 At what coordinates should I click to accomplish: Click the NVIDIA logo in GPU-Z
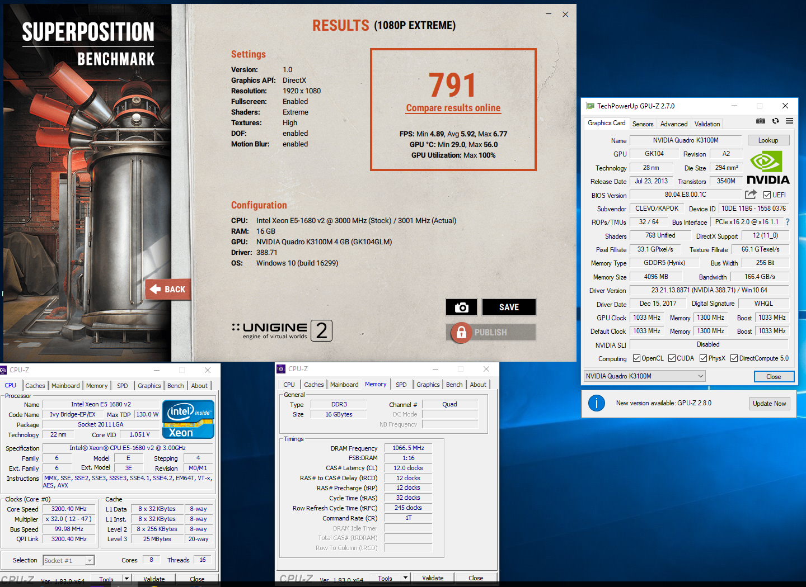(x=768, y=168)
